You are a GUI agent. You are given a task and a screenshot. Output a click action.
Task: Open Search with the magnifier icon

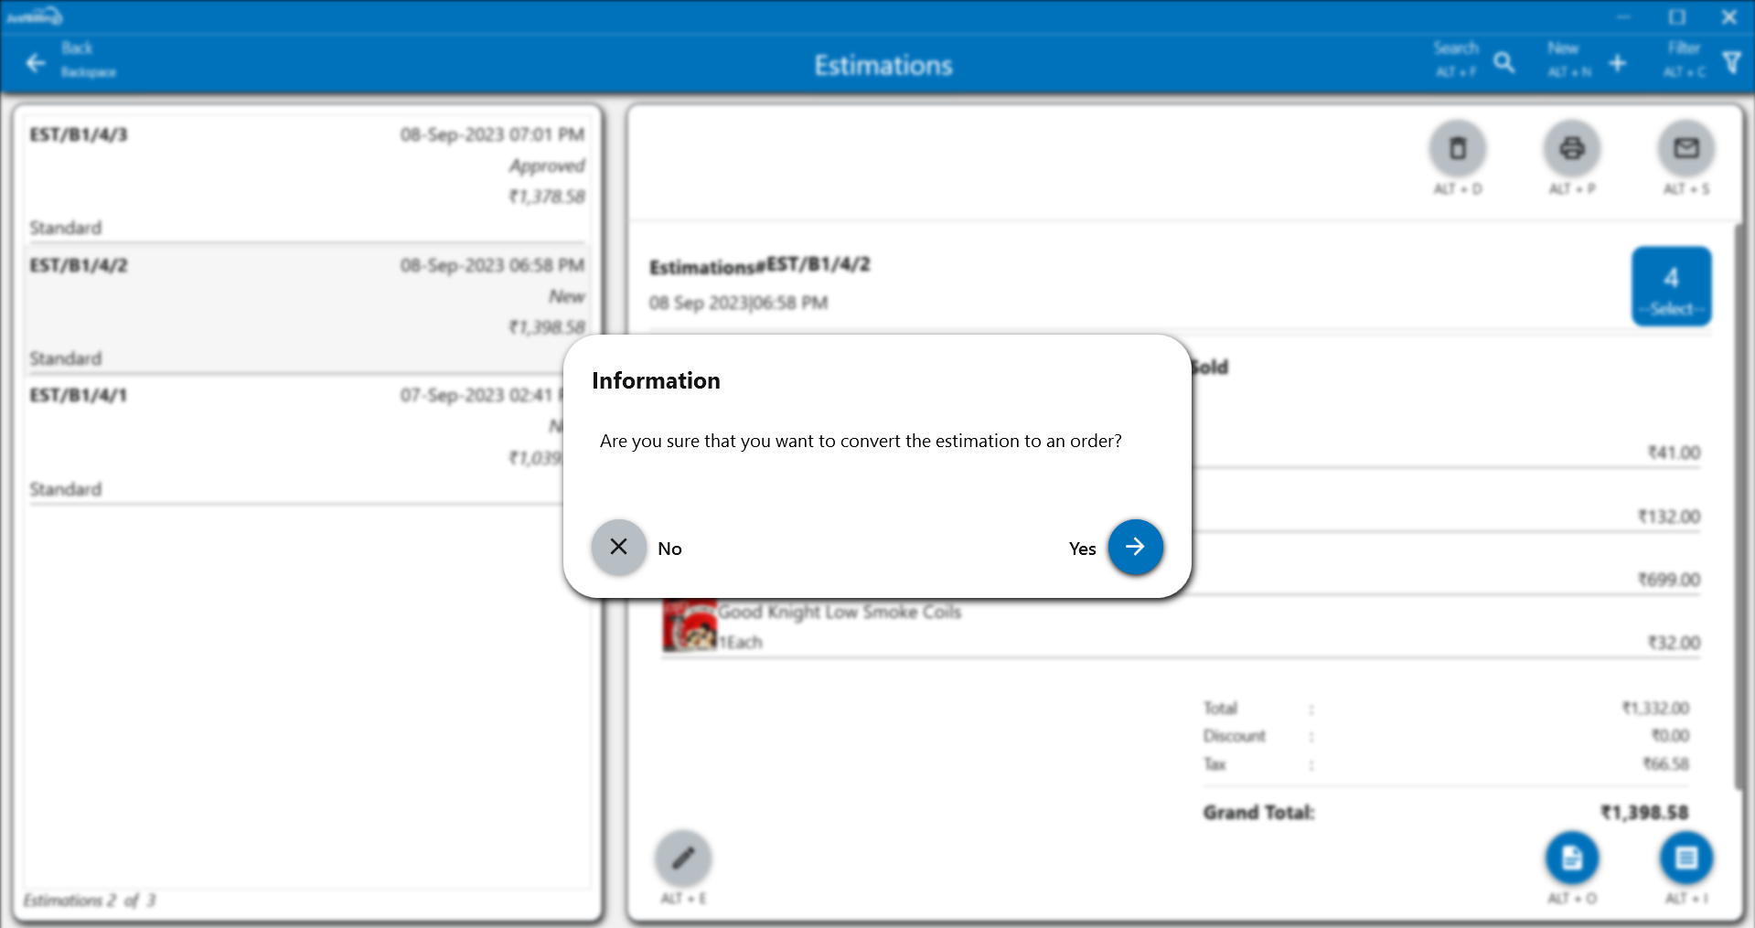click(x=1504, y=63)
